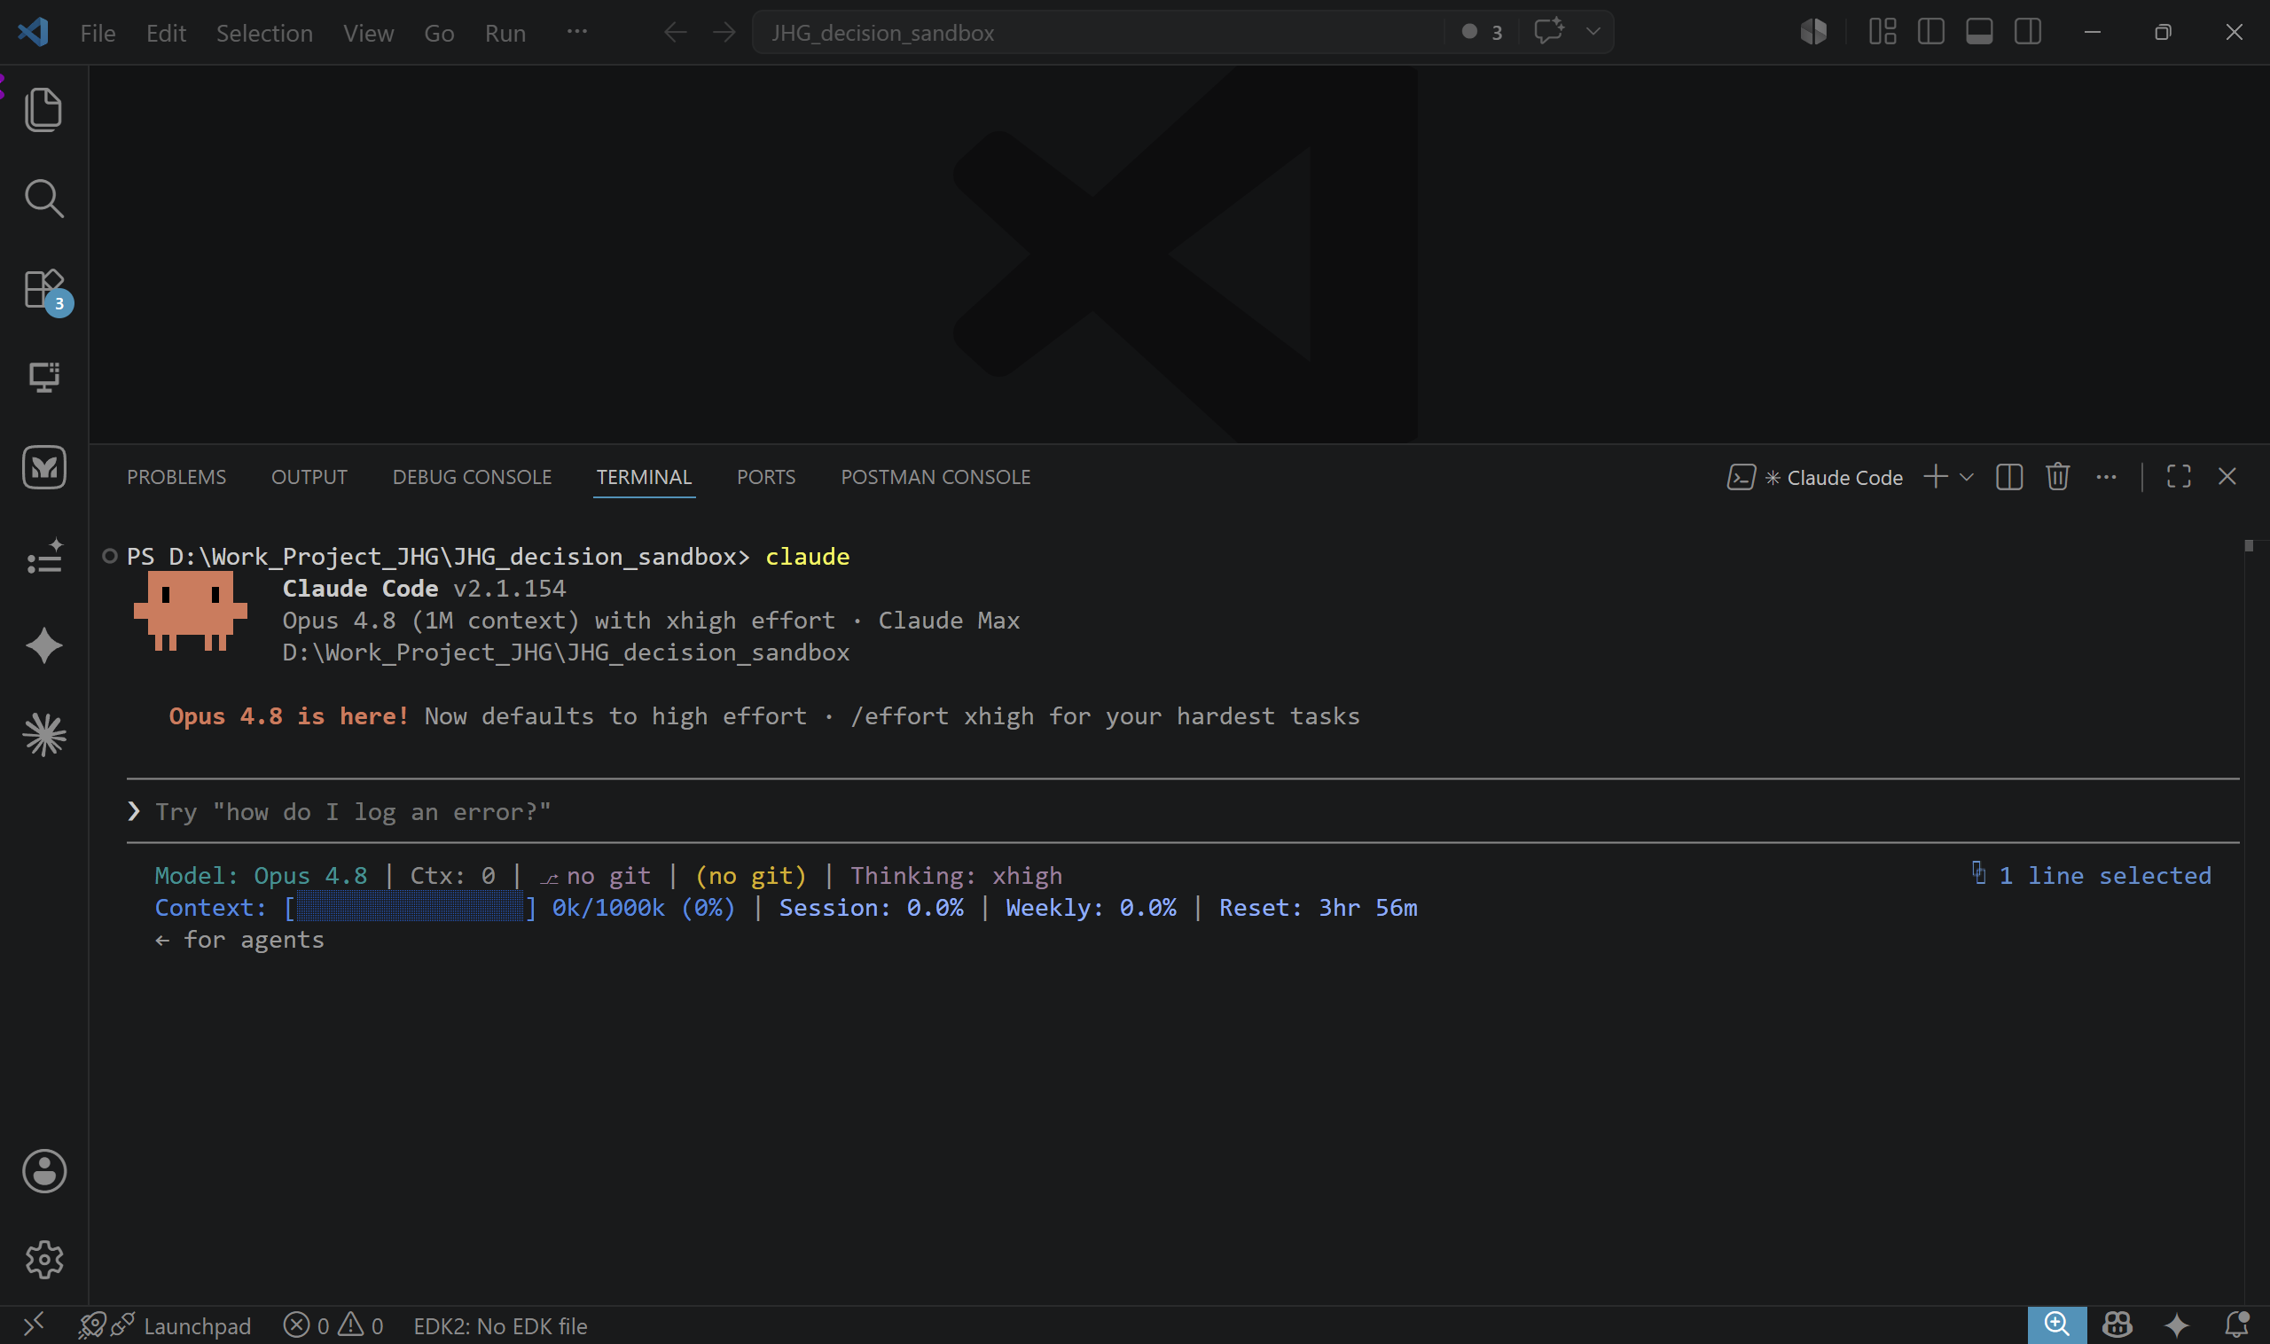The image size is (2270, 1344).
Task: Open errors and warnings count in status bar
Action: point(333,1326)
